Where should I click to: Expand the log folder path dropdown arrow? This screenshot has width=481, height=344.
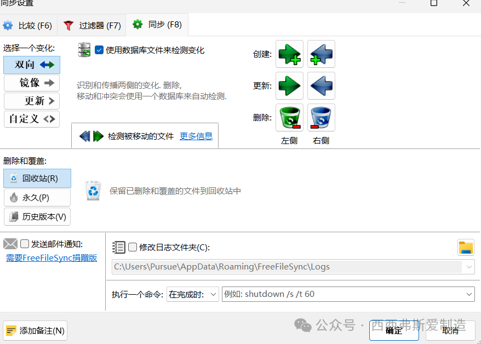pos(469,267)
